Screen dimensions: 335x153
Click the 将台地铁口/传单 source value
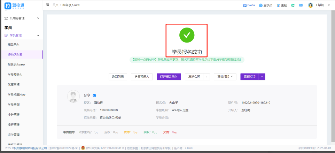[x=110, y=118]
